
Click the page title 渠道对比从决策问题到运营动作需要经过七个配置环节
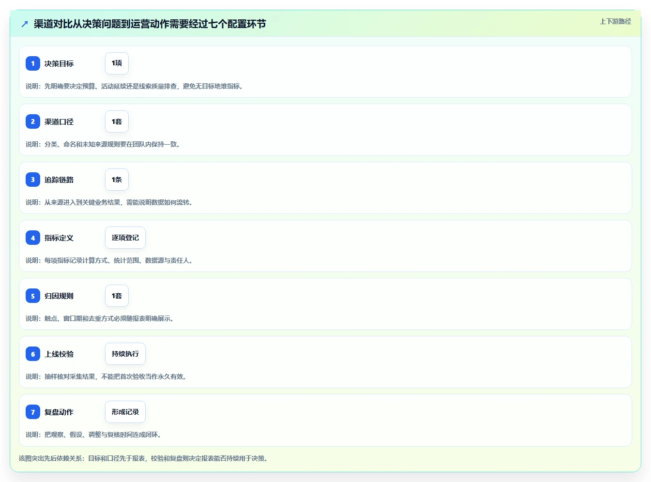click(x=150, y=24)
